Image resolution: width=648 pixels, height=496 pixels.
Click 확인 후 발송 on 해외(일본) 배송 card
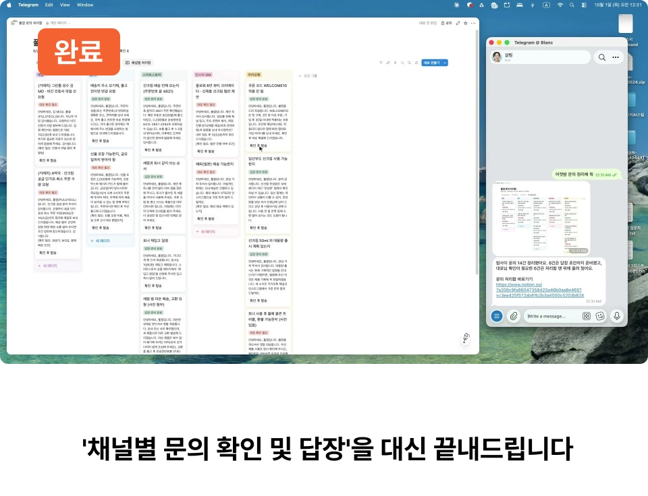point(206,218)
